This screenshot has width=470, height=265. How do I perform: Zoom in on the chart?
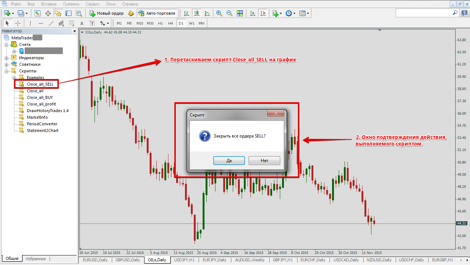coord(219,13)
